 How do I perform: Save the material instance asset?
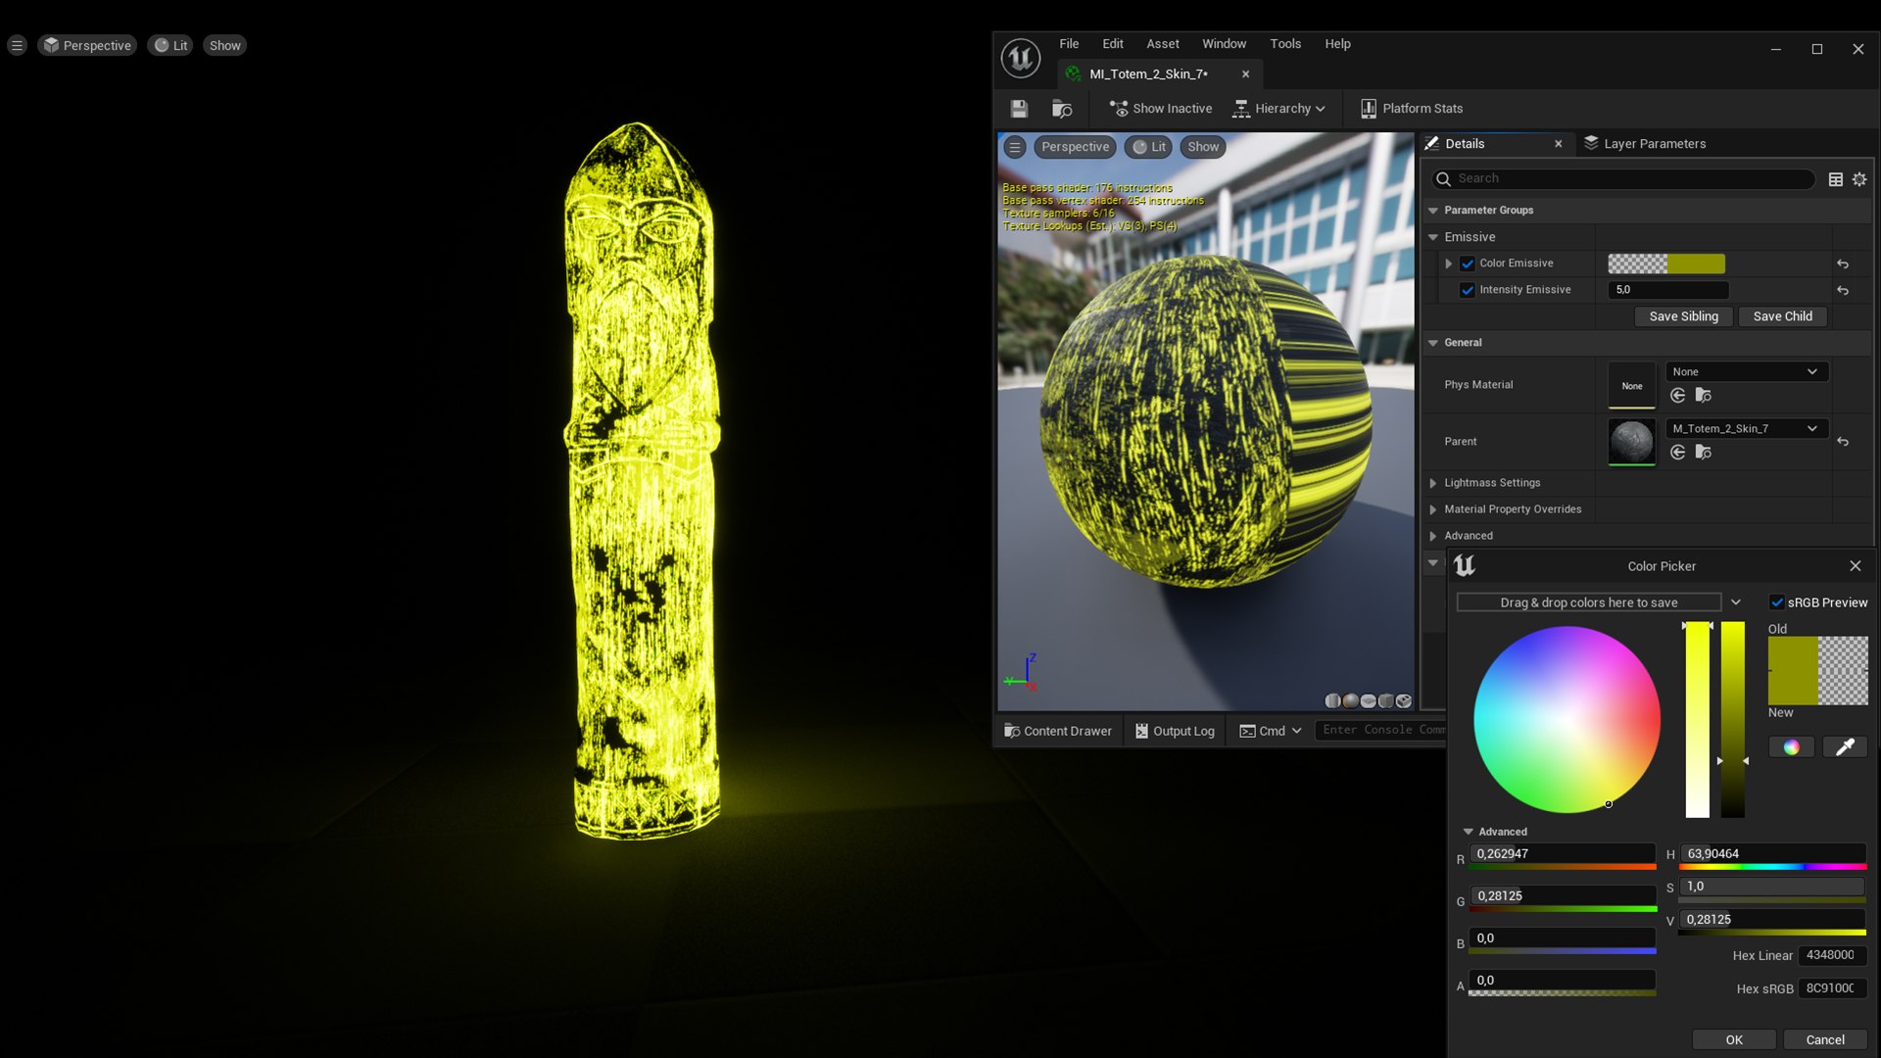pyautogui.click(x=1019, y=109)
